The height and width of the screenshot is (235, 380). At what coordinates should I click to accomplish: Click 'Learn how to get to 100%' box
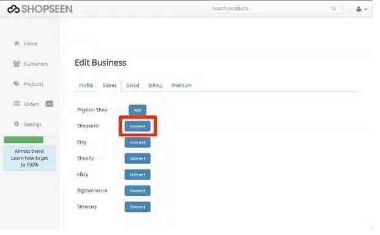pos(29,158)
